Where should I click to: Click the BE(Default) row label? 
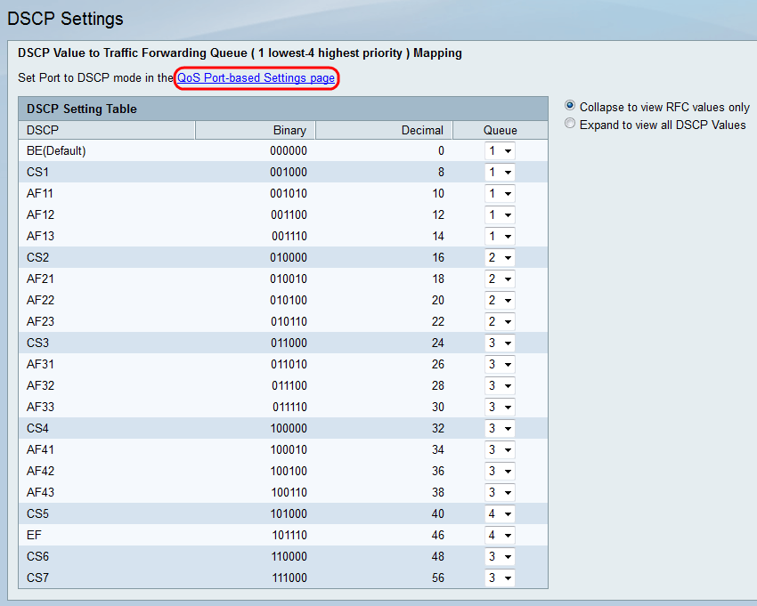coord(56,151)
